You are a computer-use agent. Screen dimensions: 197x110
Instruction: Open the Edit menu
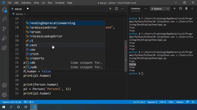coord(16,3)
